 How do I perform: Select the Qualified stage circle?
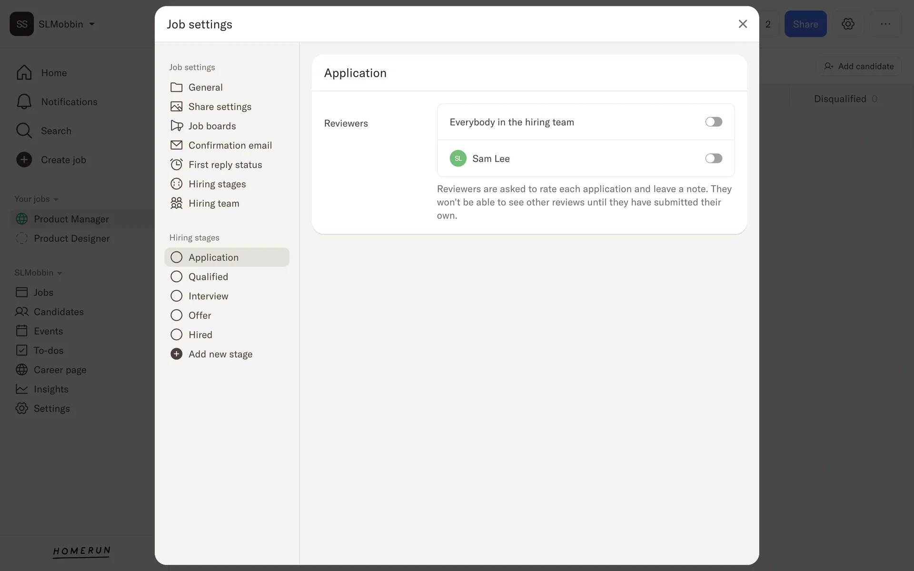point(176,276)
